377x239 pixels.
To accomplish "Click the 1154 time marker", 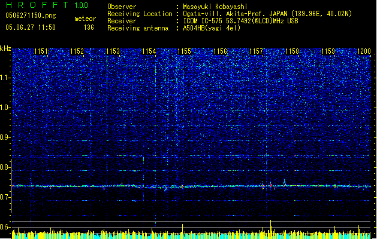I will pyautogui.click(x=149, y=51).
